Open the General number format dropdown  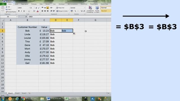[84, 8]
